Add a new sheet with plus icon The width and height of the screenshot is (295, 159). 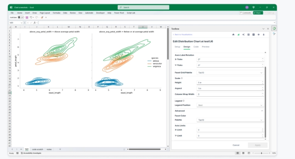tap(60, 149)
